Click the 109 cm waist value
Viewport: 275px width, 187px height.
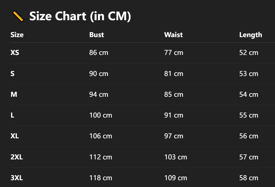click(x=176, y=178)
